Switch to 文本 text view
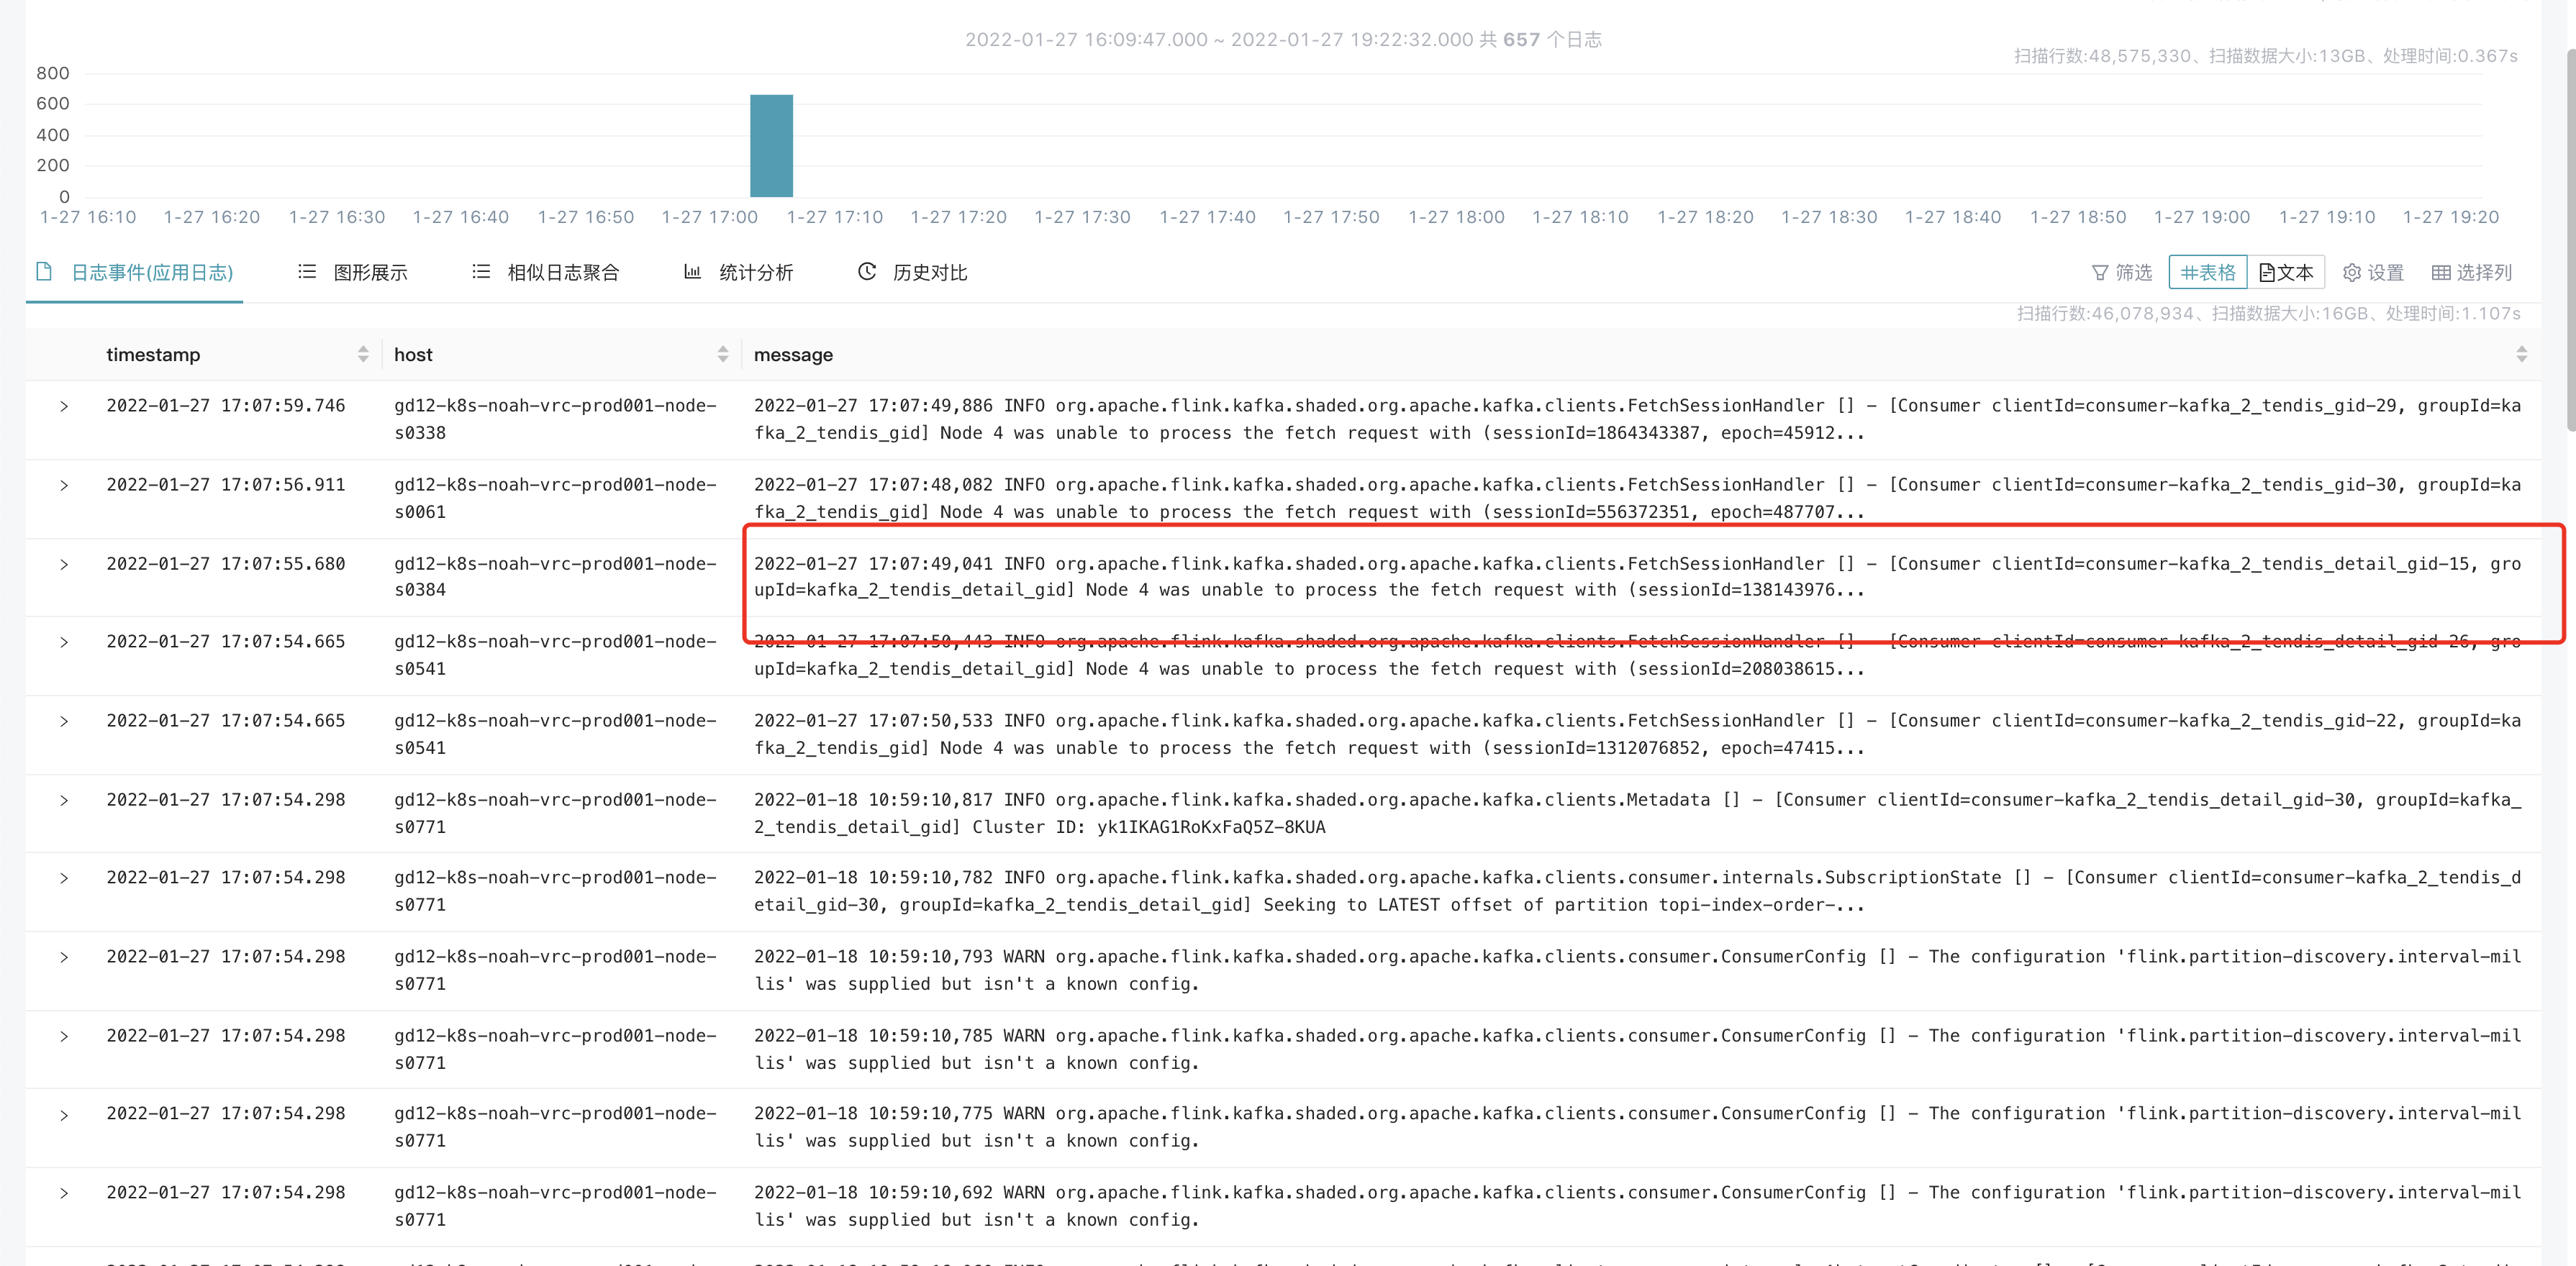 [x=2286, y=272]
